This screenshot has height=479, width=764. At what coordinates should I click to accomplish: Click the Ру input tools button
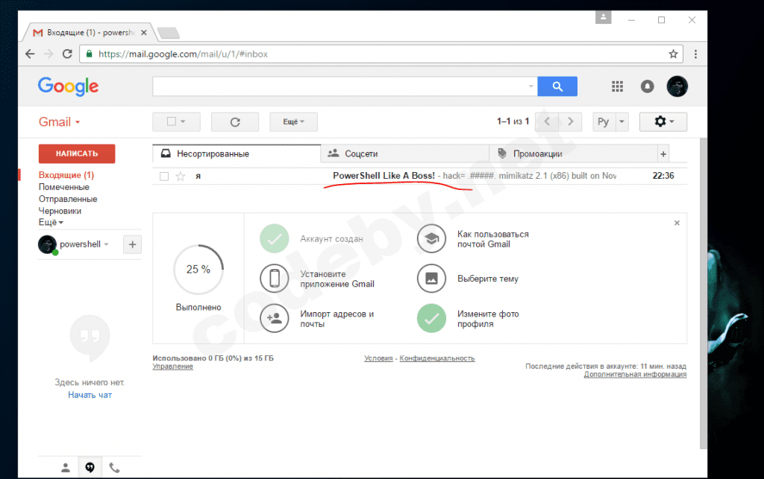tap(604, 121)
